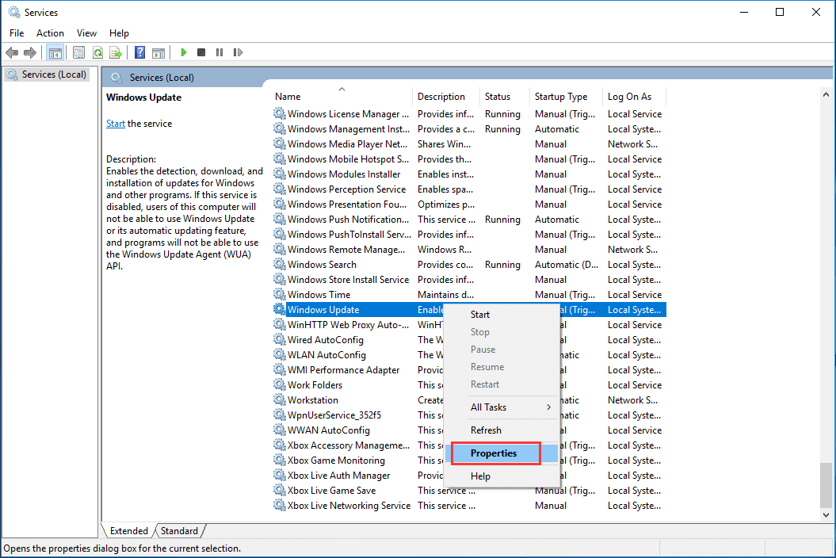
Task: Open Help via the blue question mark icon
Action: click(139, 52)
